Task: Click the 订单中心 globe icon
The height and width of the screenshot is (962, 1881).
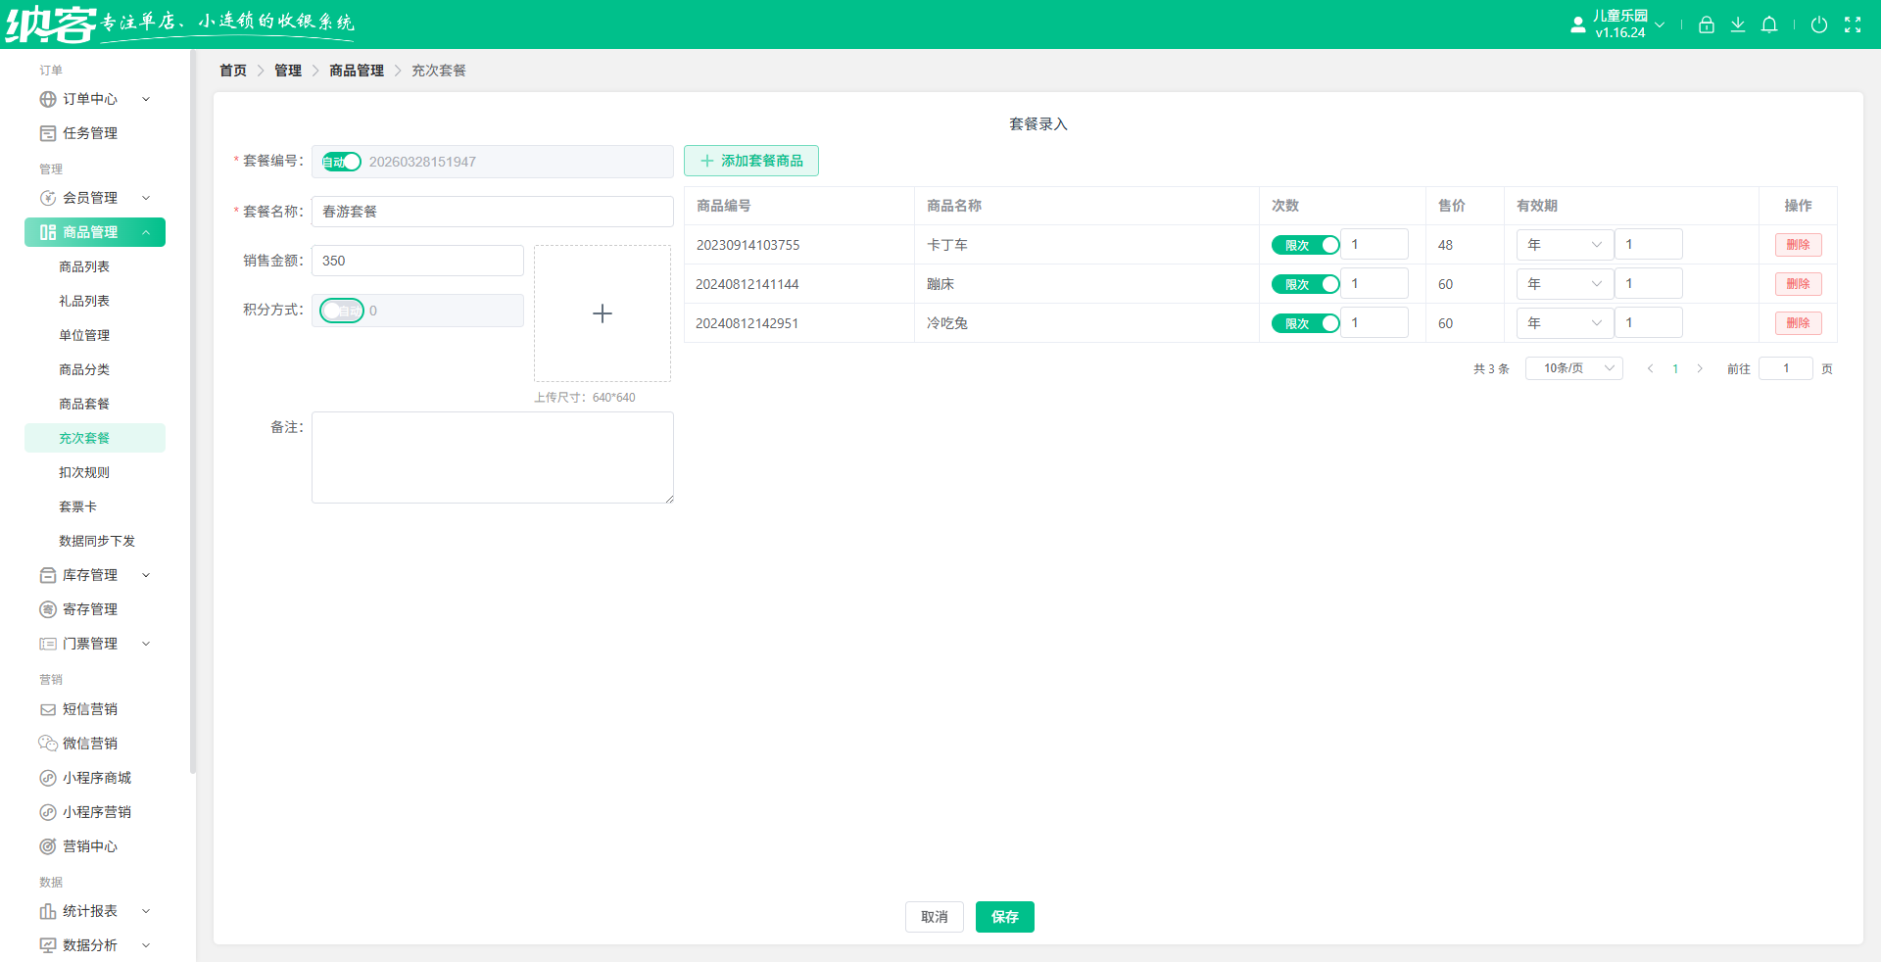Action: pos(47,99)
